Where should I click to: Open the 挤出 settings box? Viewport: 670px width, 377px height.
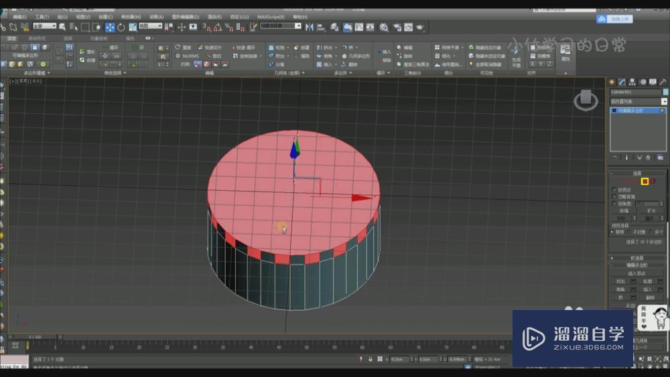tap(633, 281)
